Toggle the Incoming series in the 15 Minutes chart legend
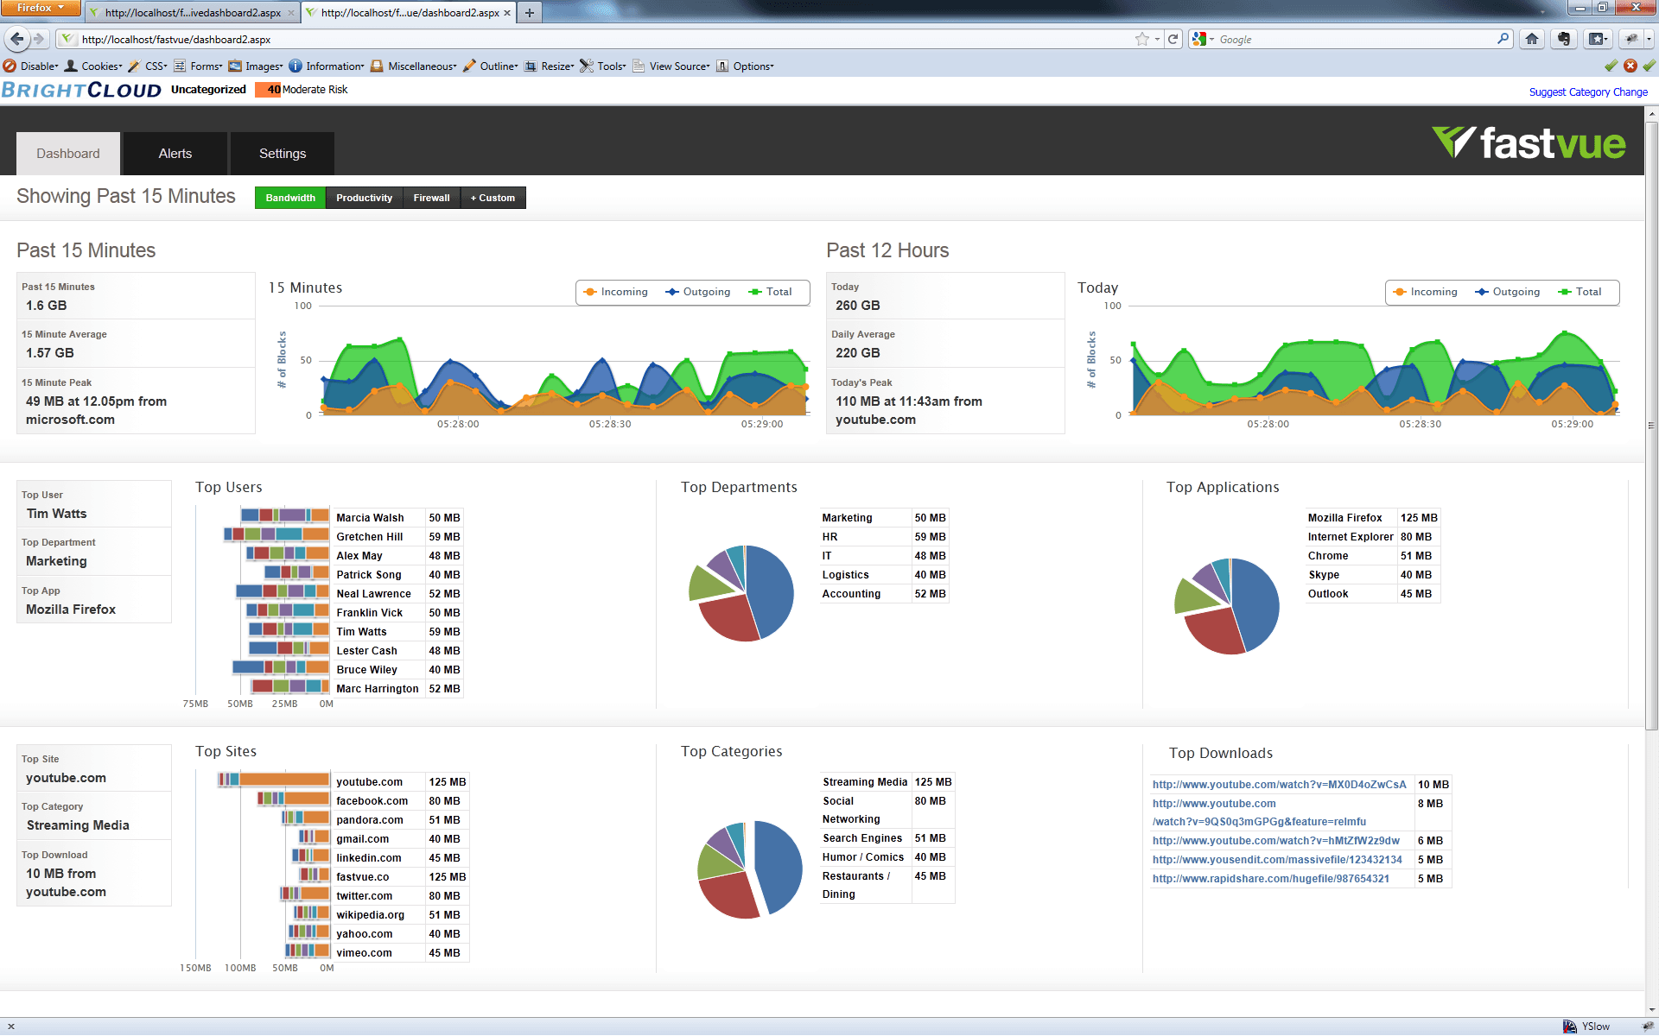The width and height of the screenshot is (1659, 1036). (615, 292)
